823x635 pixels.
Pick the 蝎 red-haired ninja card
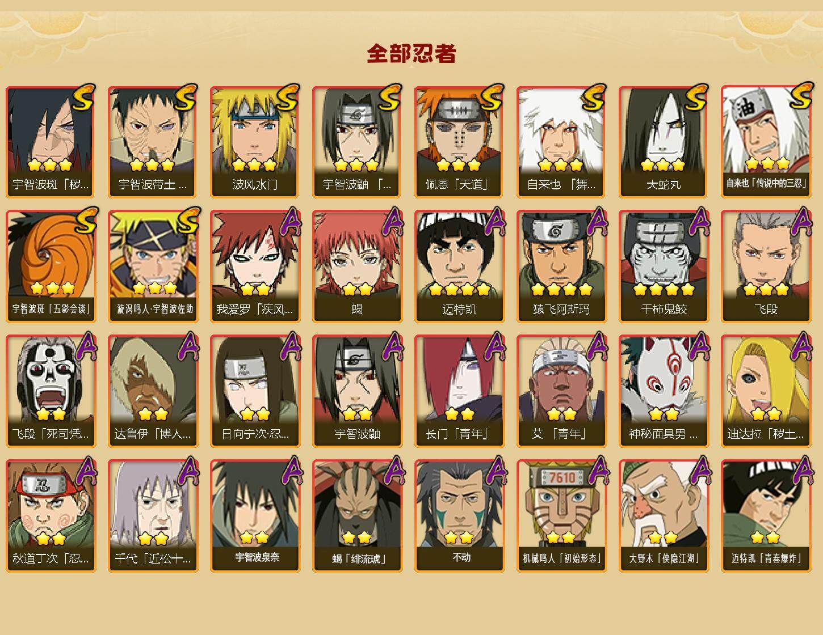357,266
